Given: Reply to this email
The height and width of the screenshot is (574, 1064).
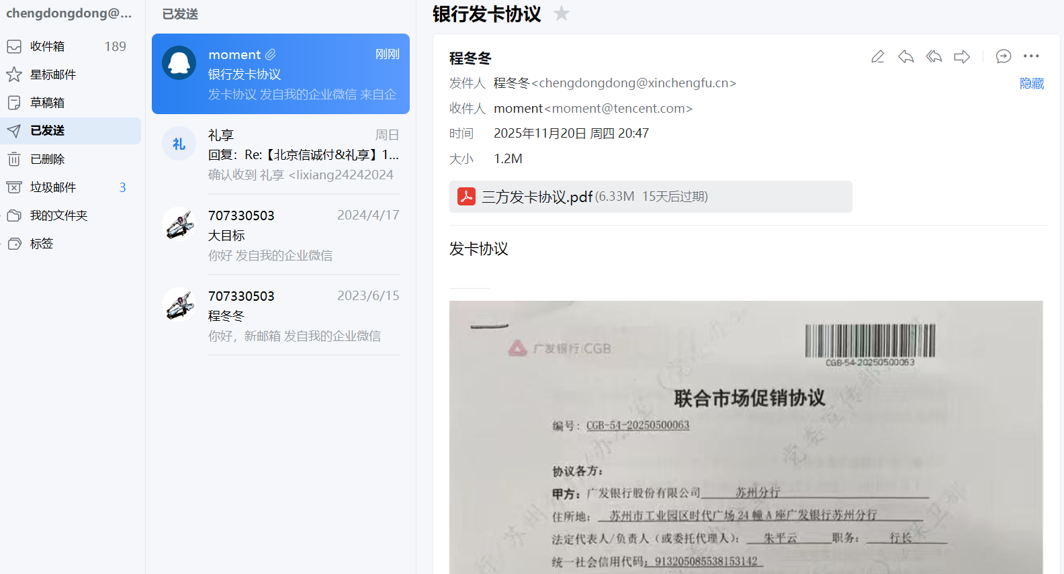Looking at the screenshot, I should pyautogui.click(x=905, y=56).
